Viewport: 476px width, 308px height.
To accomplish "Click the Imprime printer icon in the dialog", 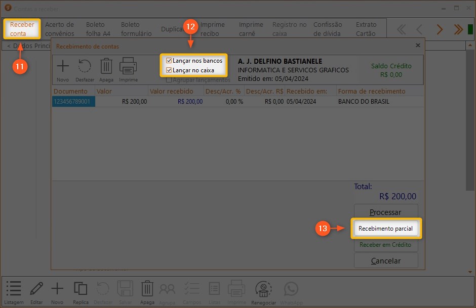I will pos(128,68).
